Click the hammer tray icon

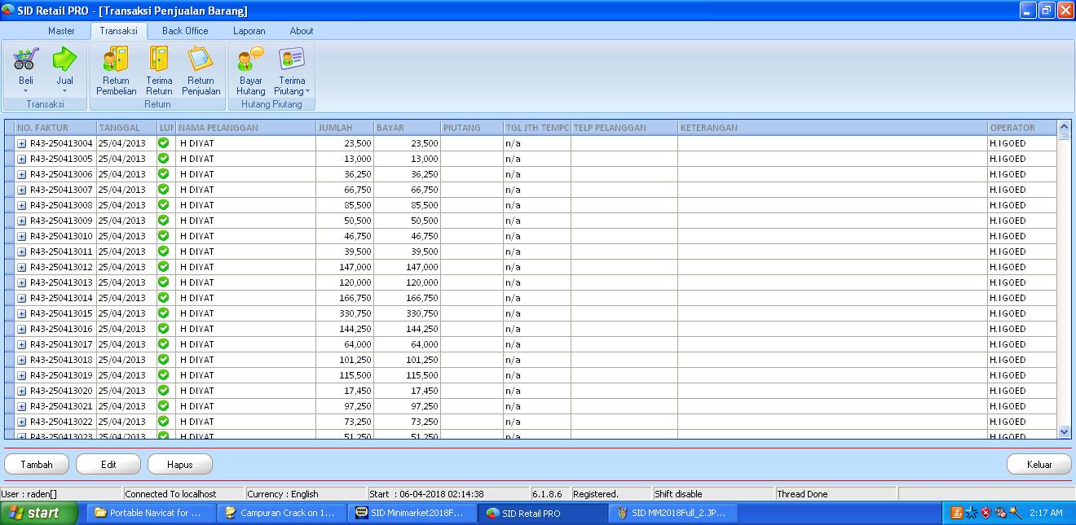[x=1015, y=513]
